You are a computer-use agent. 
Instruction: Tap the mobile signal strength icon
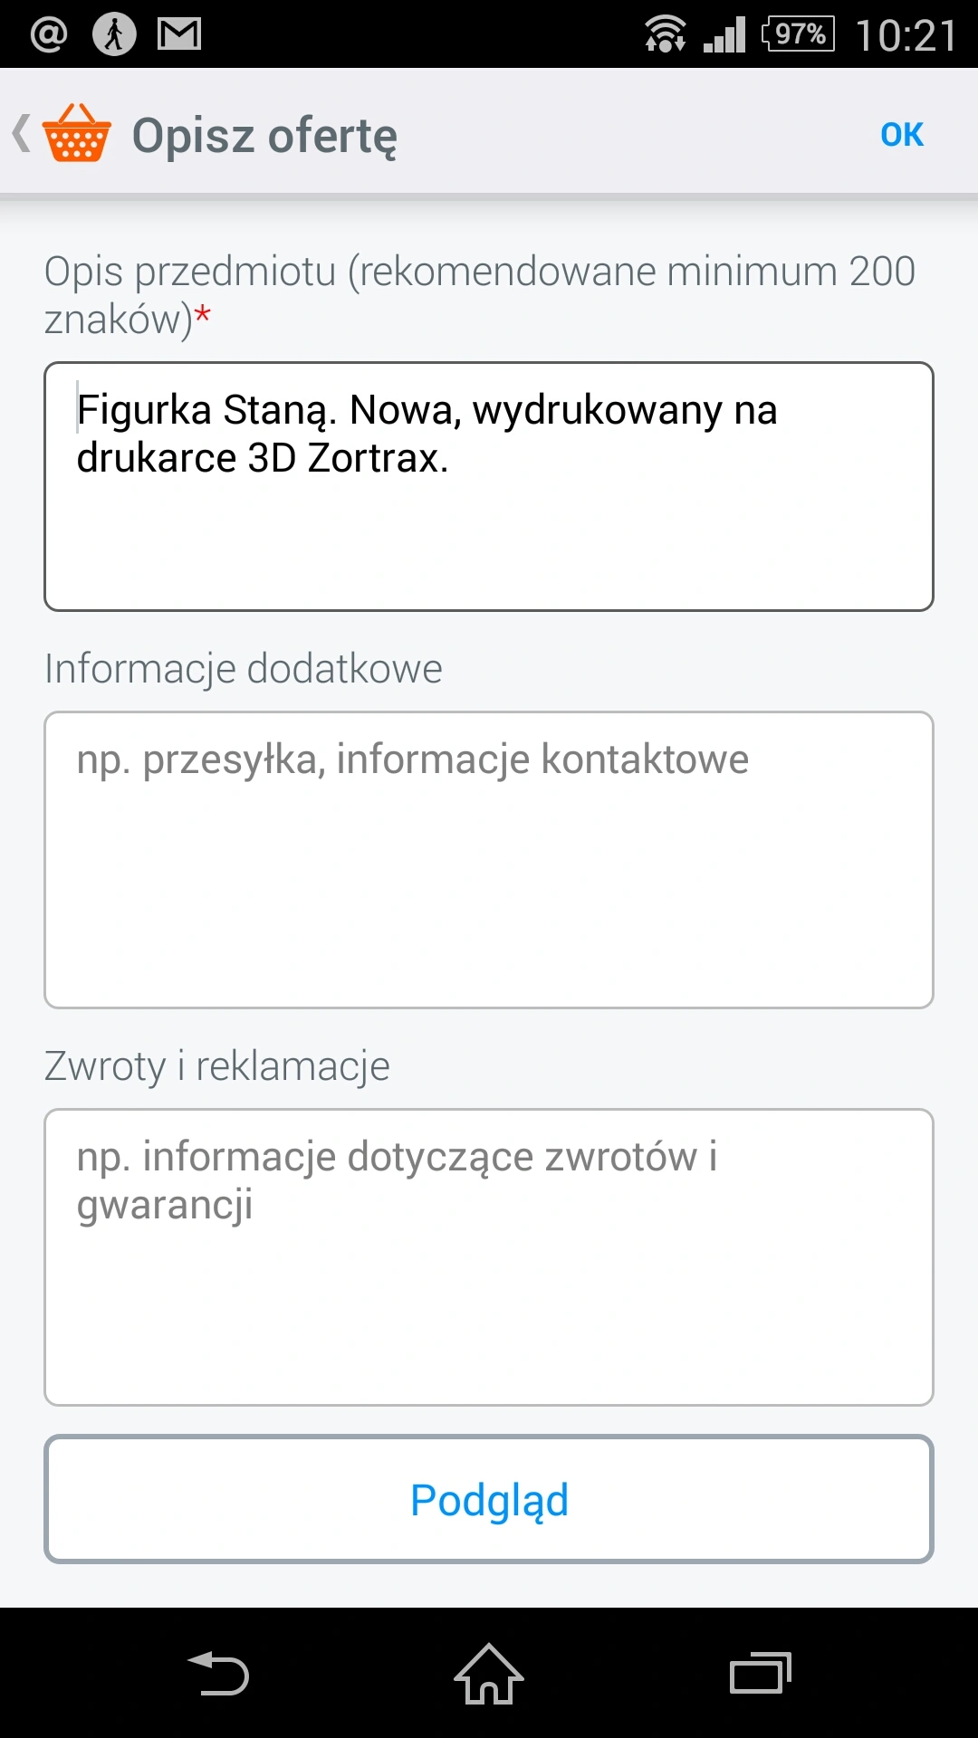tap(724, 34)
